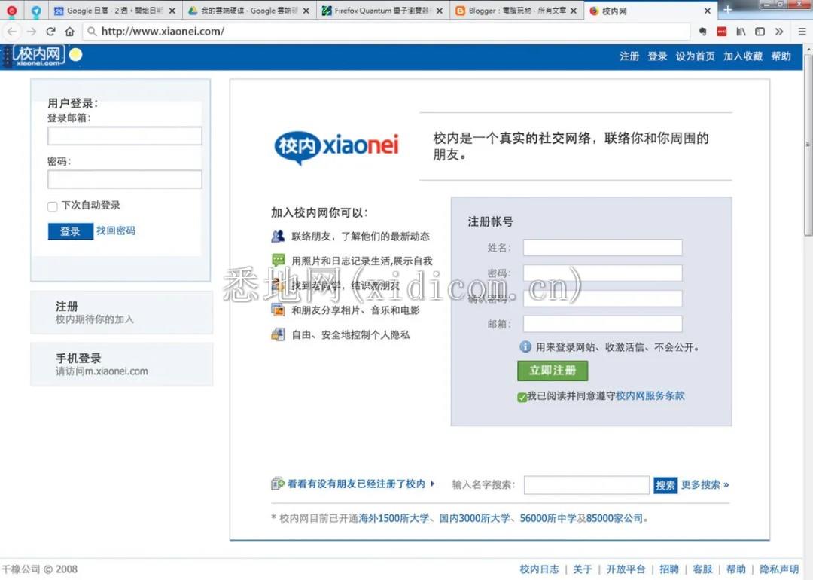Switch to the Google Calendar tab
Viewport: 813px width, 580px height.
(114, 11)
